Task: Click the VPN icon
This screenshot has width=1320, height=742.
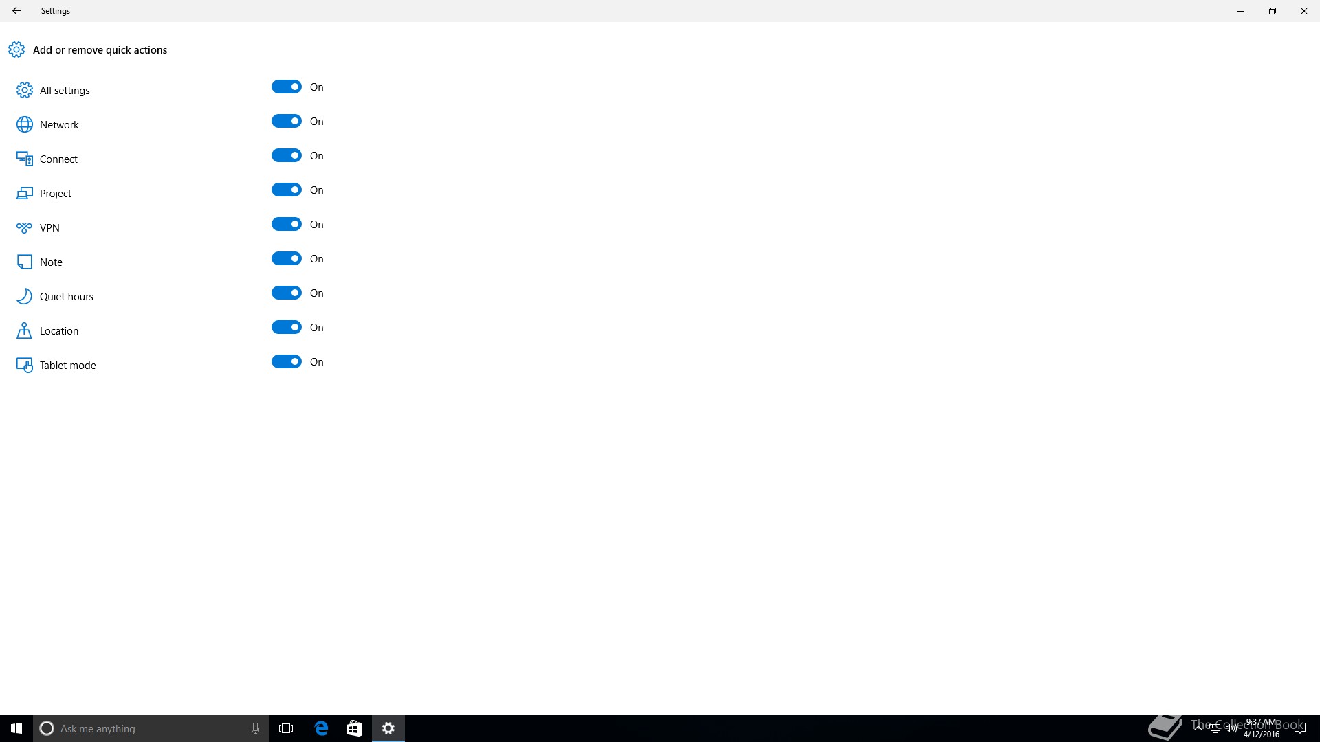Action: [x=25, y=227]
